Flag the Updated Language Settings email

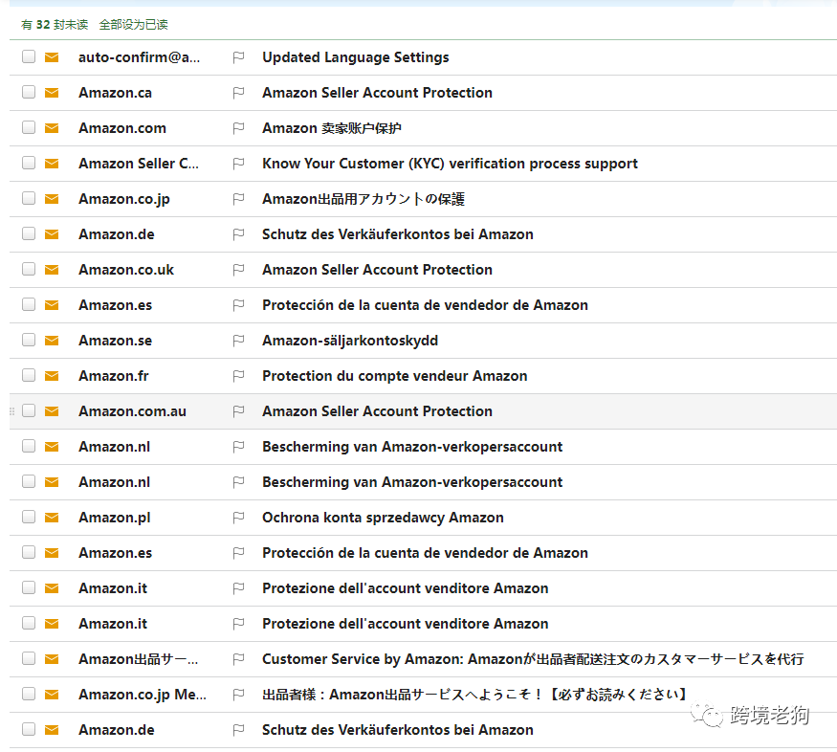coord(238,57)
